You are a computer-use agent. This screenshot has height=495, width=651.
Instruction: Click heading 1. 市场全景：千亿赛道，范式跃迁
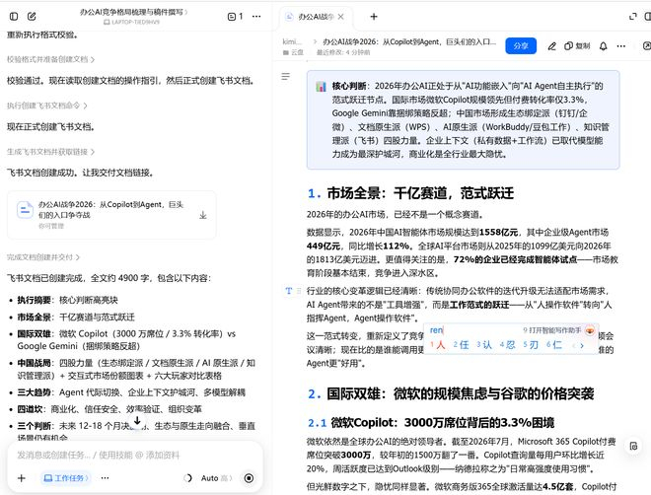point(410,193)
